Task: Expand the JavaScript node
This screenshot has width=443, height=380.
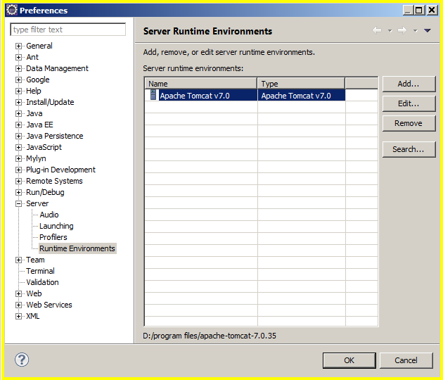Action: [18, 147]
